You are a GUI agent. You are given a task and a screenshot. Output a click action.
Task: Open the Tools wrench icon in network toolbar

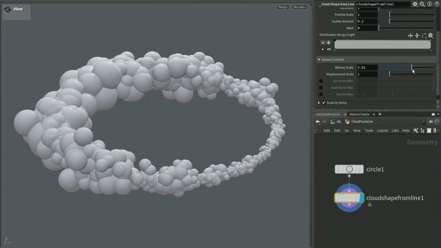(x=415, y=130)
